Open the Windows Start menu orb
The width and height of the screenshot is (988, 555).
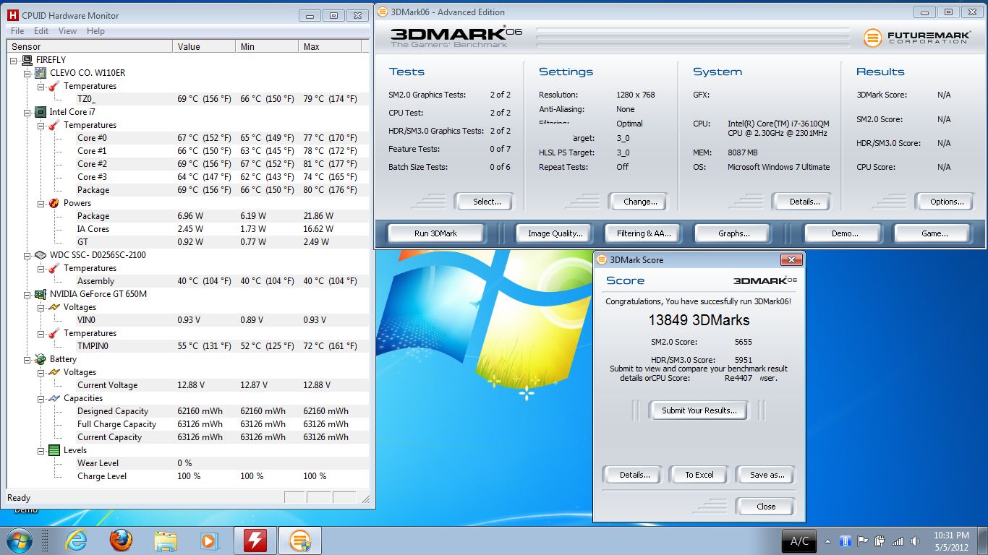point(20,541)
